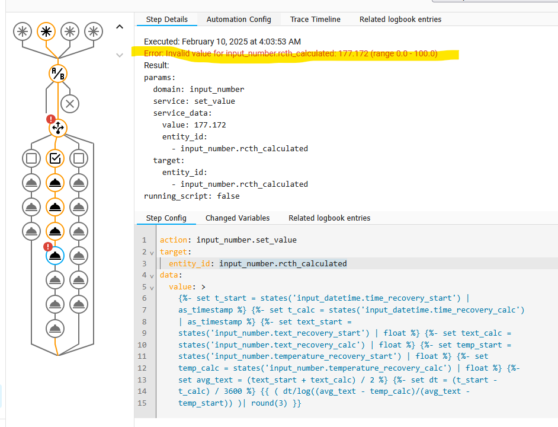Collapse the 'data:' block at line 4
This screenshot has width=558, height=427.
152,276
